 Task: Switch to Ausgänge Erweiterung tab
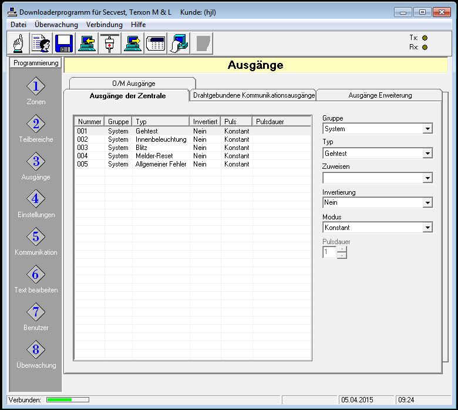pos(380,95)
